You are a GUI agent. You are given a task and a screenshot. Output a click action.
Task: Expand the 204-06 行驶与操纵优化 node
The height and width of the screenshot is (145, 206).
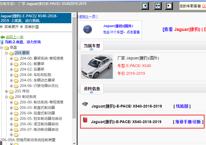(x=11, y=86)
